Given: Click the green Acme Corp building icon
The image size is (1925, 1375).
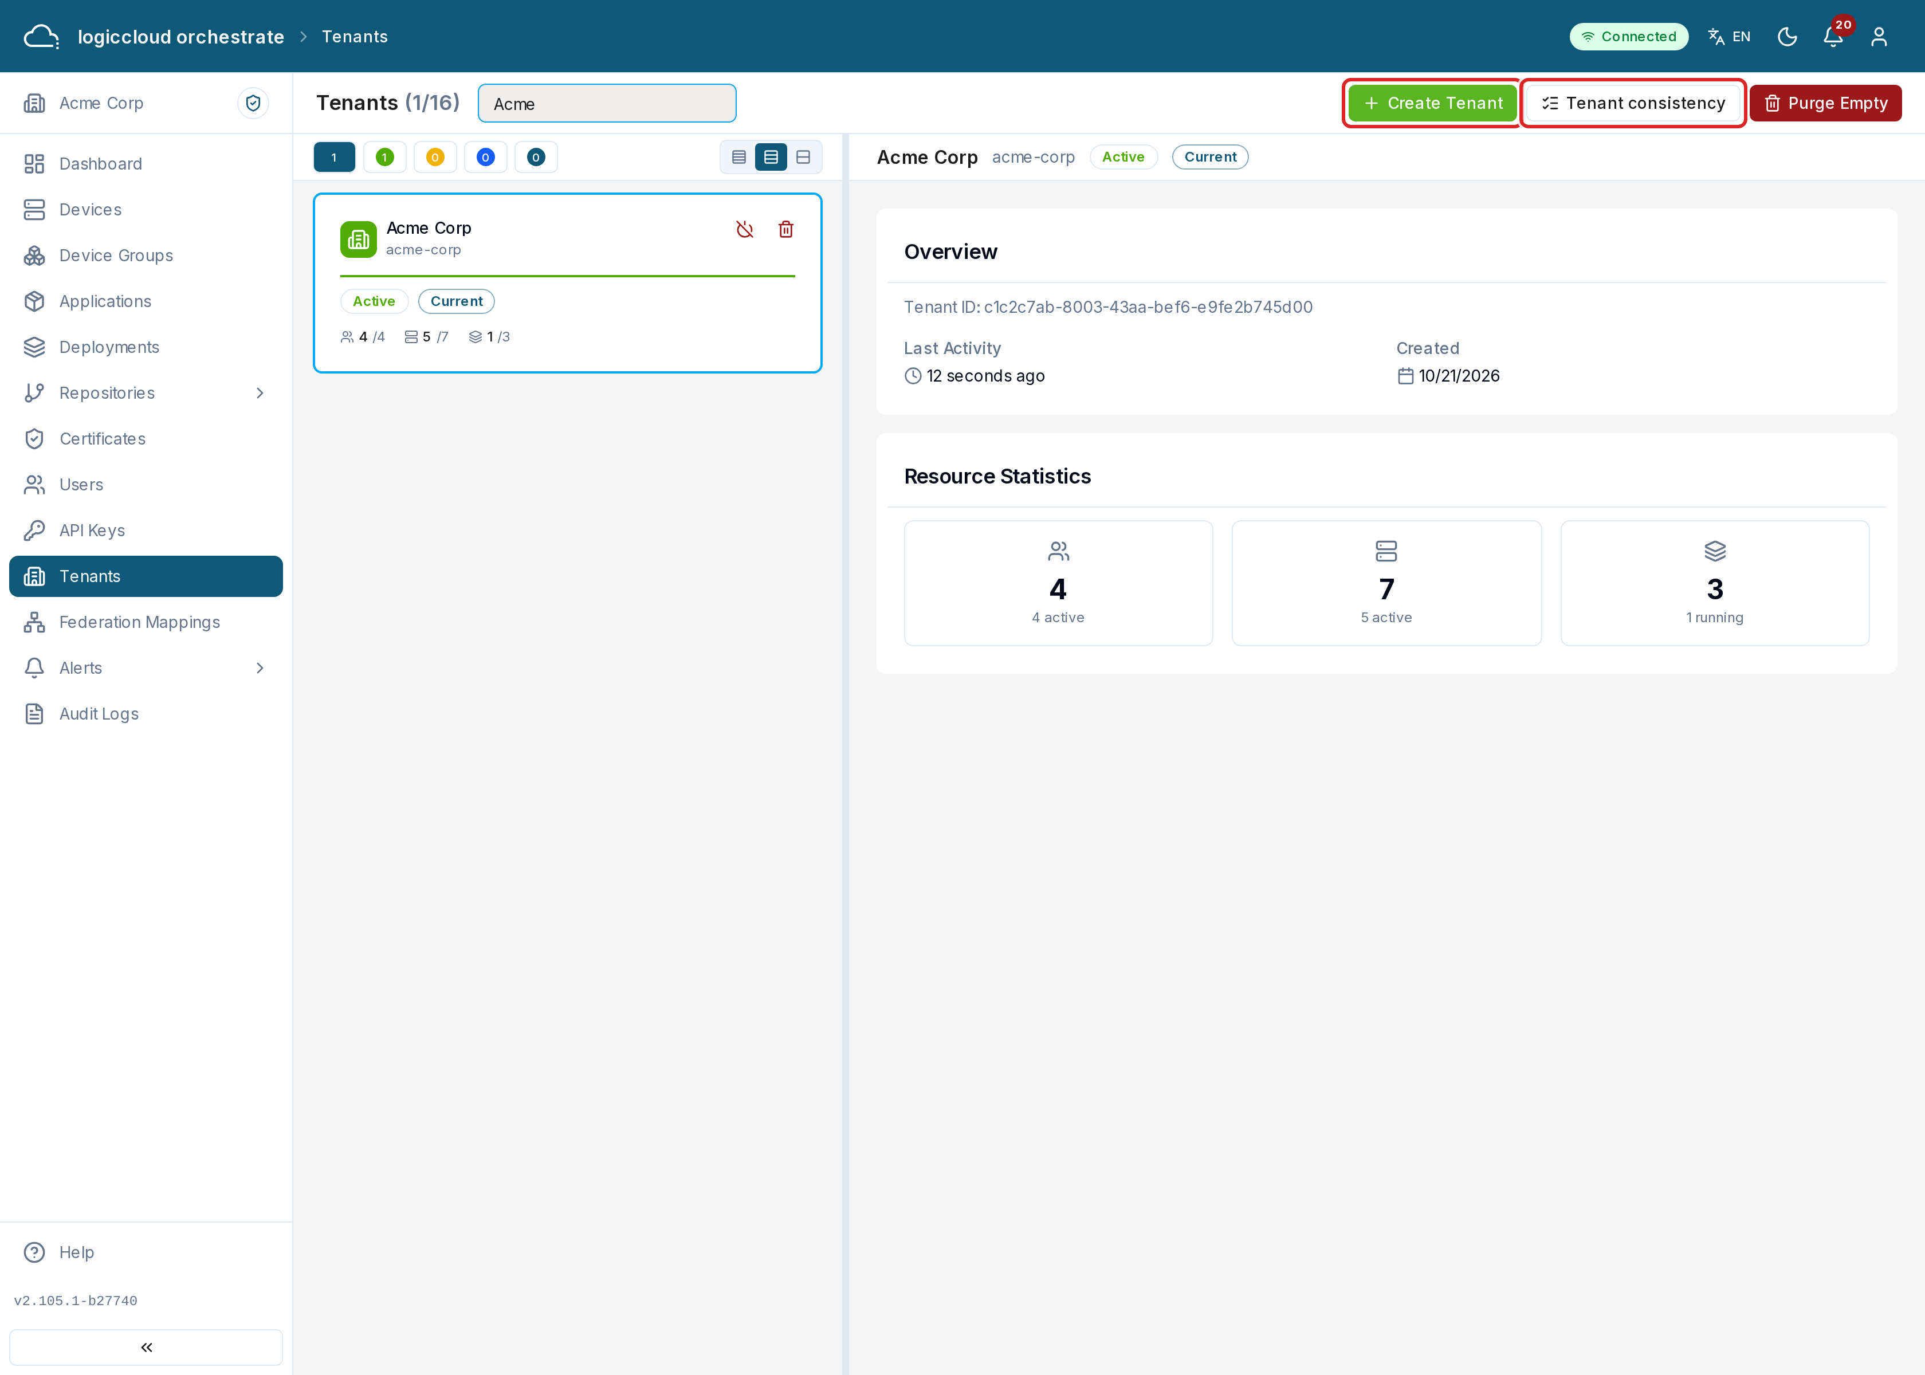Looking at the screenshot, I should (358, 239).
